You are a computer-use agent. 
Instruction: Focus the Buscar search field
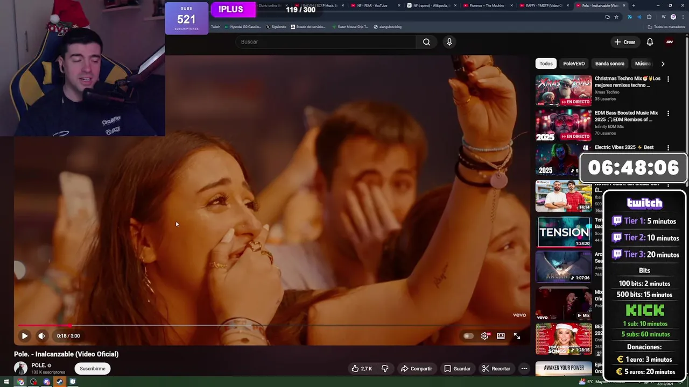coord(326,42)
